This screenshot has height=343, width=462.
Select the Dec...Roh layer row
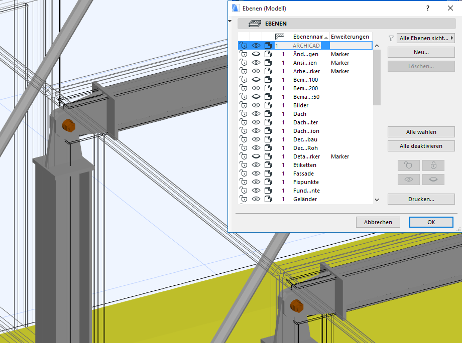305,148
